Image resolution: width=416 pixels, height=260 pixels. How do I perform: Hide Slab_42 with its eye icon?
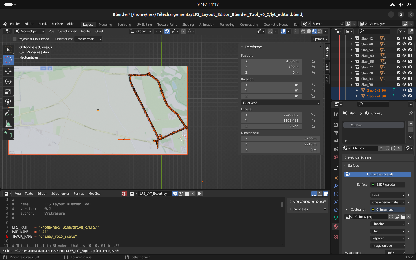coord(404,38)
